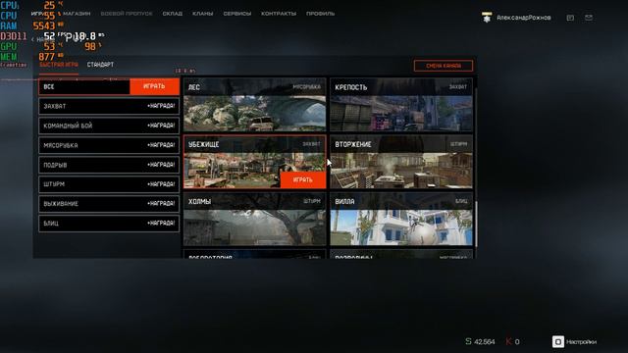628x353 pixels.
Task: Select the Мясорубка game mode
Action: point(109,145)
